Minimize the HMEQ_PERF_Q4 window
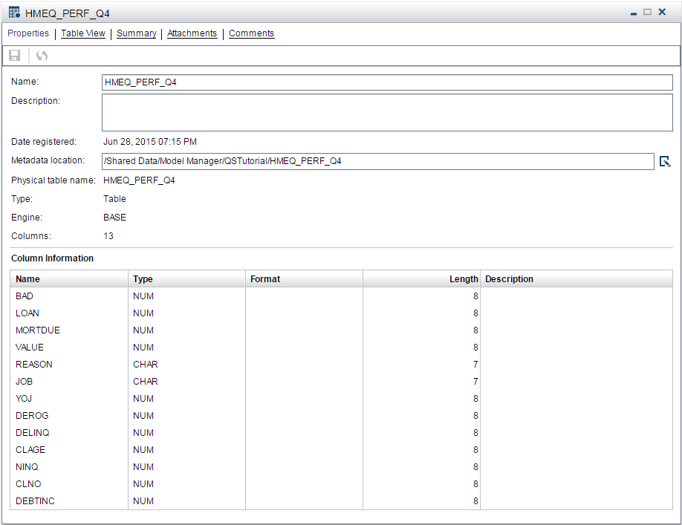682x525 pixels. pos(633,12)
